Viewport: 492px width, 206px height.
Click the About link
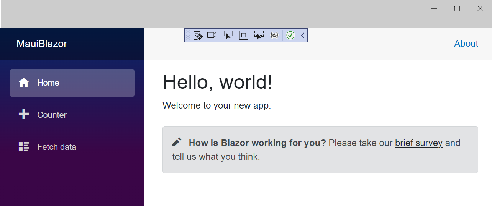point(466,44)
